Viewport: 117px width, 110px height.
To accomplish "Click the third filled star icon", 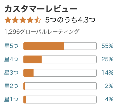I will (x=23, y=20).
